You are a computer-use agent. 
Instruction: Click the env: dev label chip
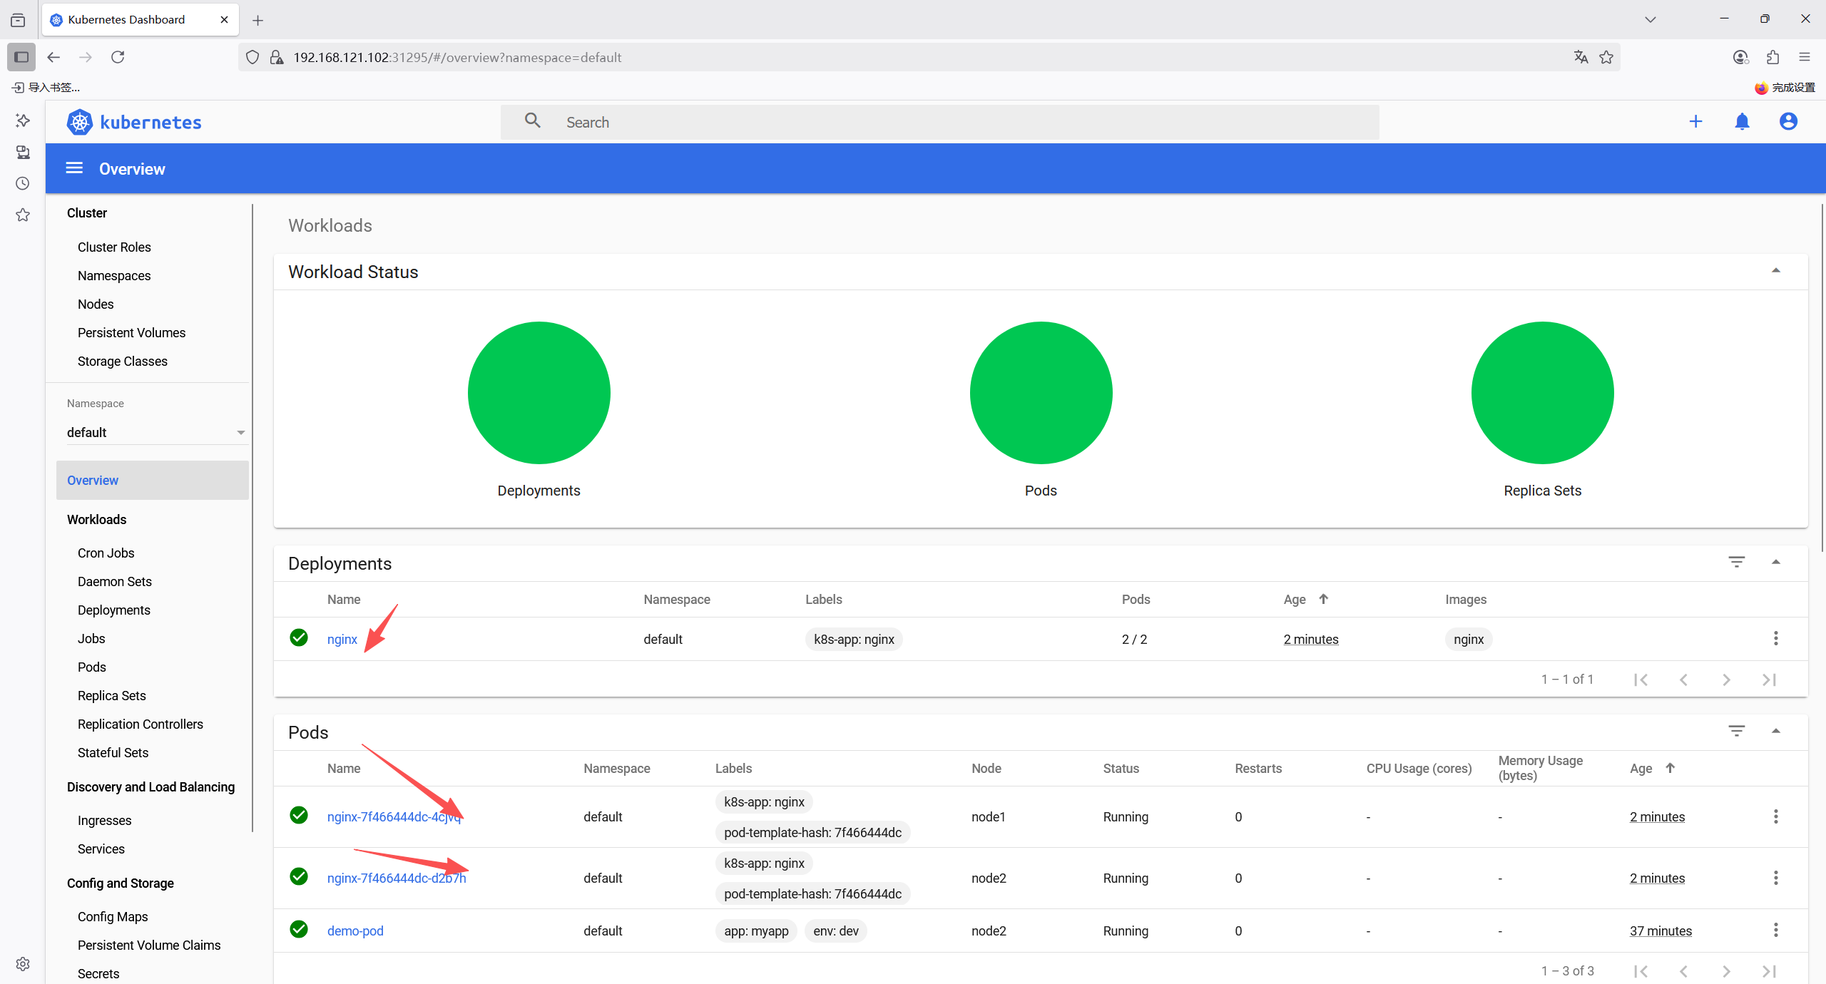(x=836, y=931)
